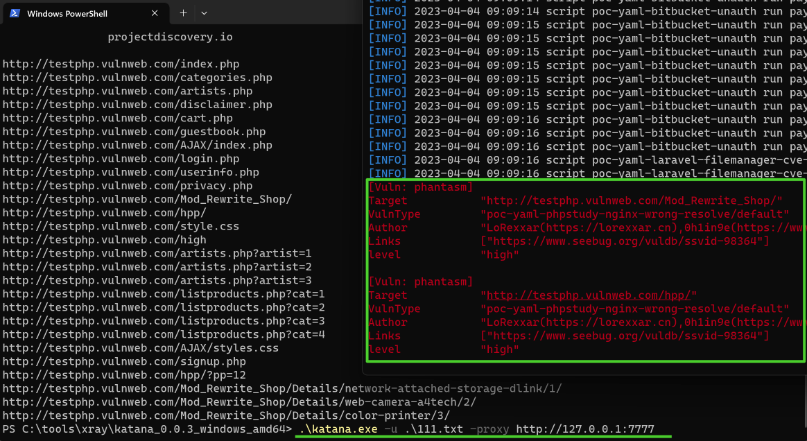Click the AJAX/styles.css URL line

click(141, 348)
